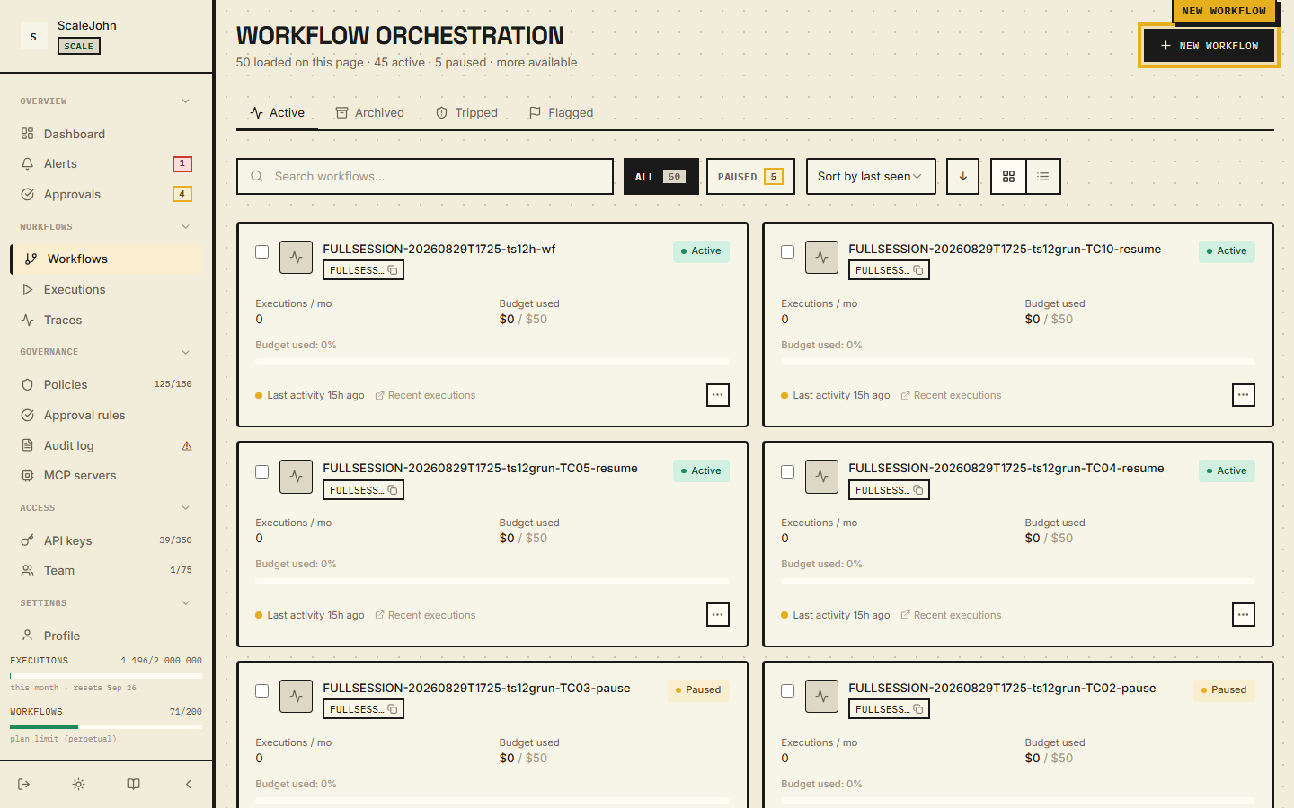Open workflow FULLSESSION-20260829T1725-ts12grun-TC04-resume title
The width and height of the screenshot is (1294, 808).
click(1006, 468)
